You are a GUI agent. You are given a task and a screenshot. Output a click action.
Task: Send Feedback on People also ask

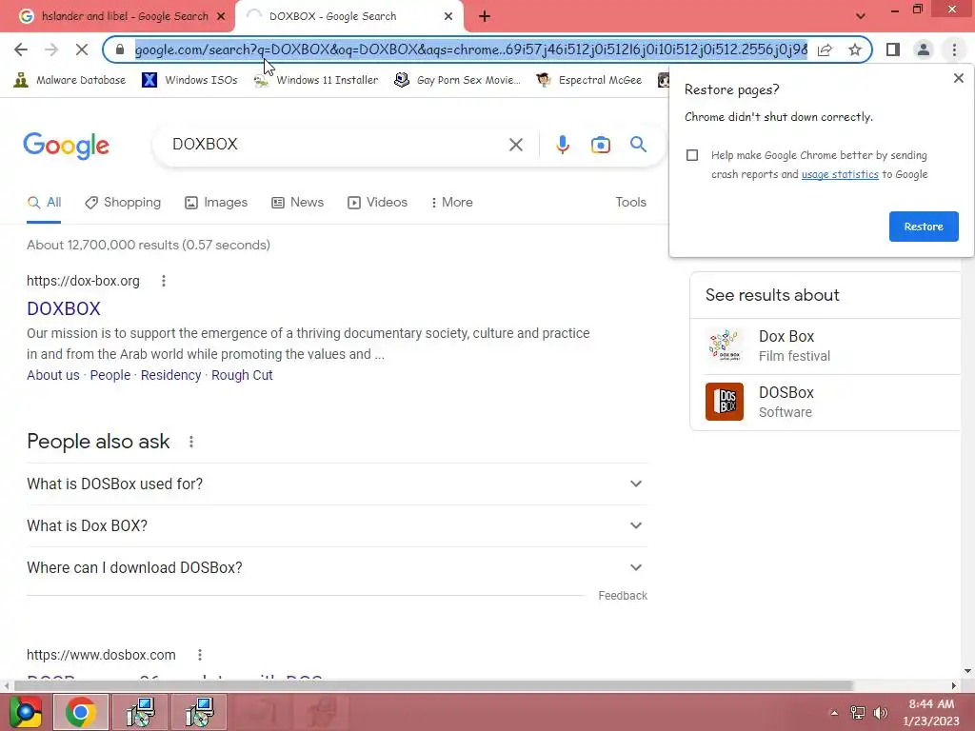[623, 596]
